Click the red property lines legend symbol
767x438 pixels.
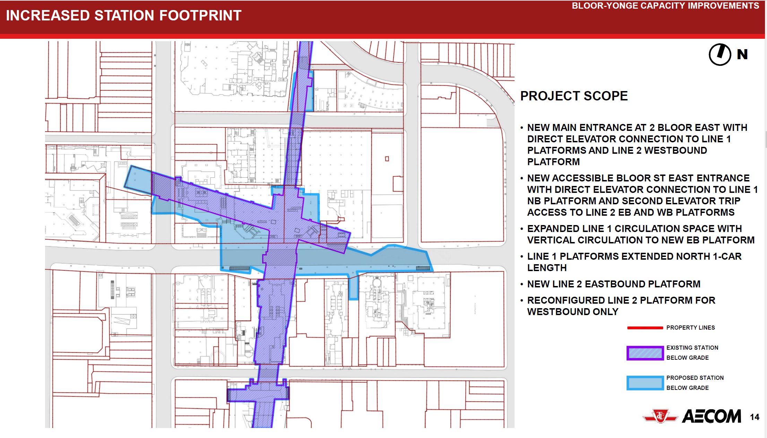(x=645, y=328)
